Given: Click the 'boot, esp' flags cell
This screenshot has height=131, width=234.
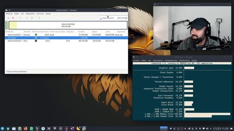Looking at the screenshot, I should (118, 35).
